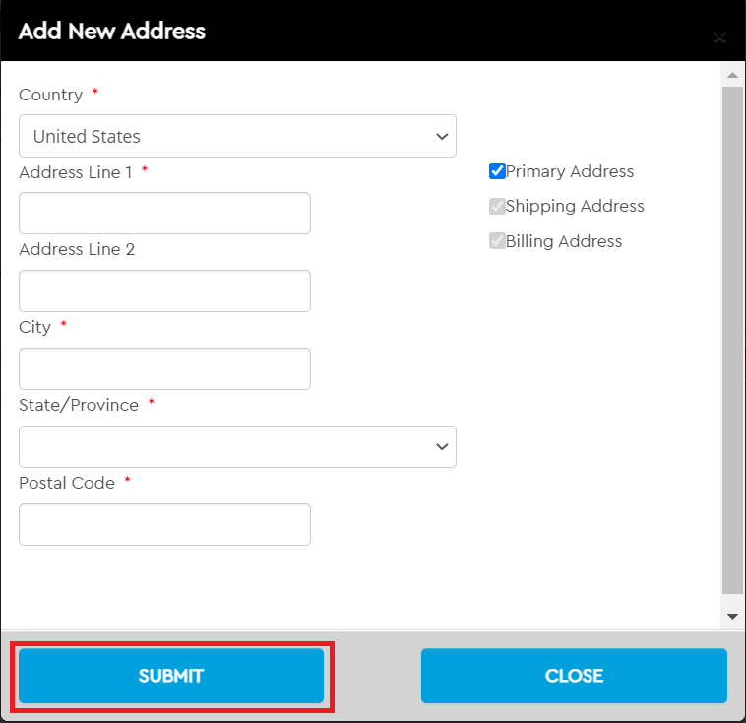This screenshot has width=746, height=723.
Task: Expand the State/Province dropdown
Action: pos(237,446)
